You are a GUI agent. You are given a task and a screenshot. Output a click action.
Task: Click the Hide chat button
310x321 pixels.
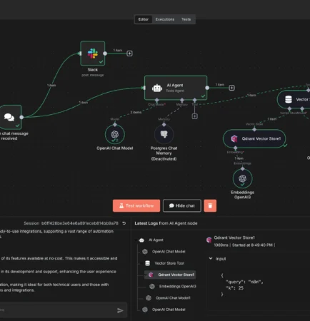point(182,205)
